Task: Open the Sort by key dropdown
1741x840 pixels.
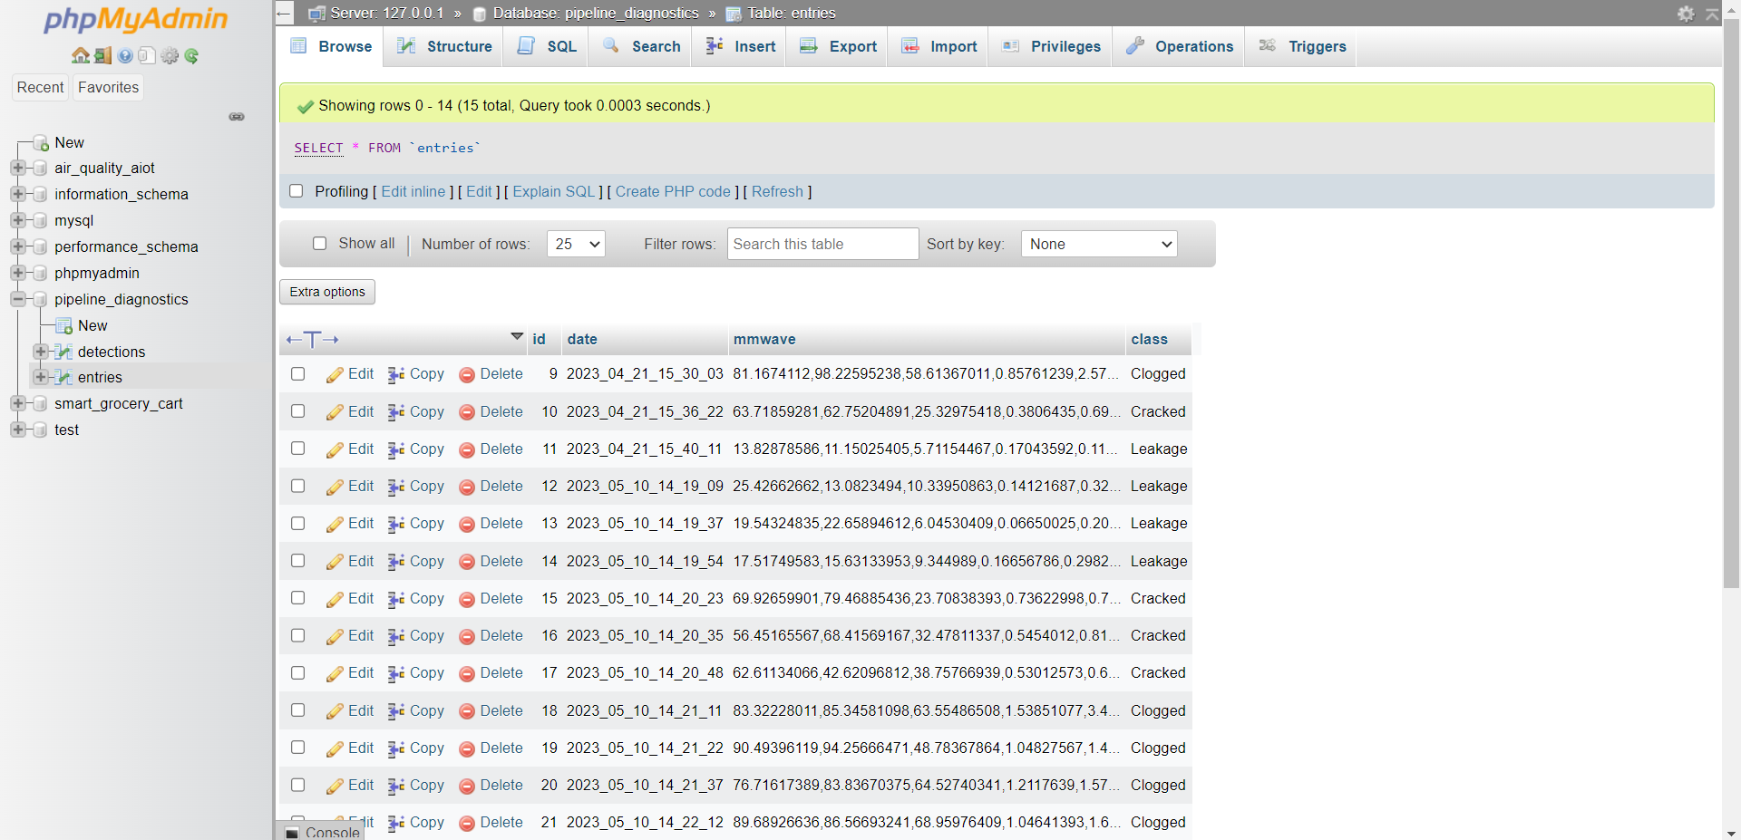Action: (x=1098, y=244)
